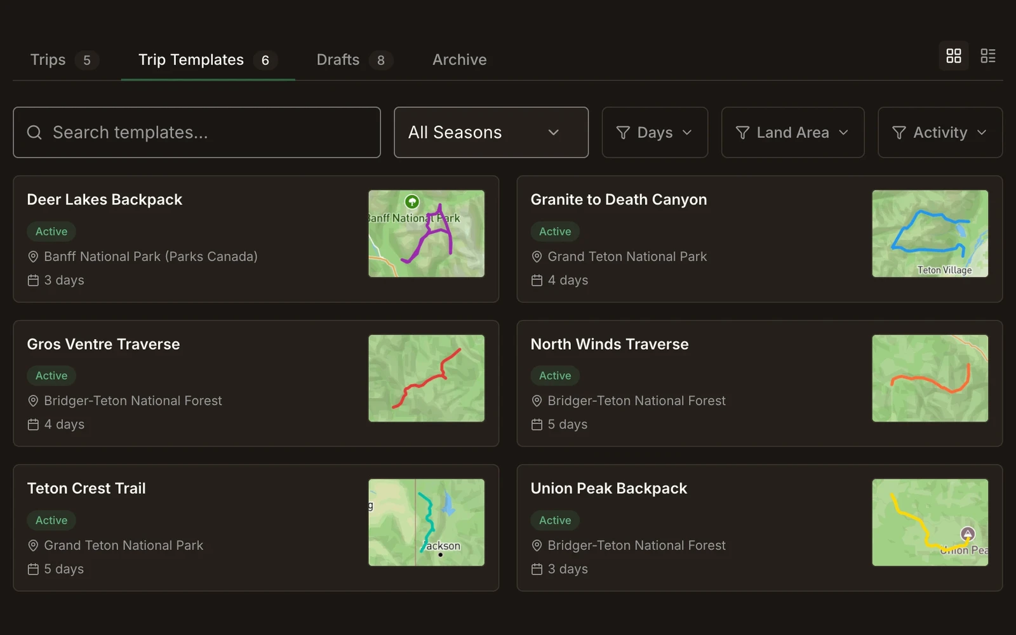This screenshot has height=635, width=1016.
Task: Switch to grid view layout
Action: coord(954,56)
